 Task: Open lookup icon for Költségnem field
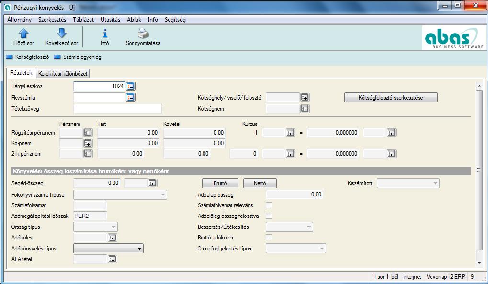pos(305,109)
